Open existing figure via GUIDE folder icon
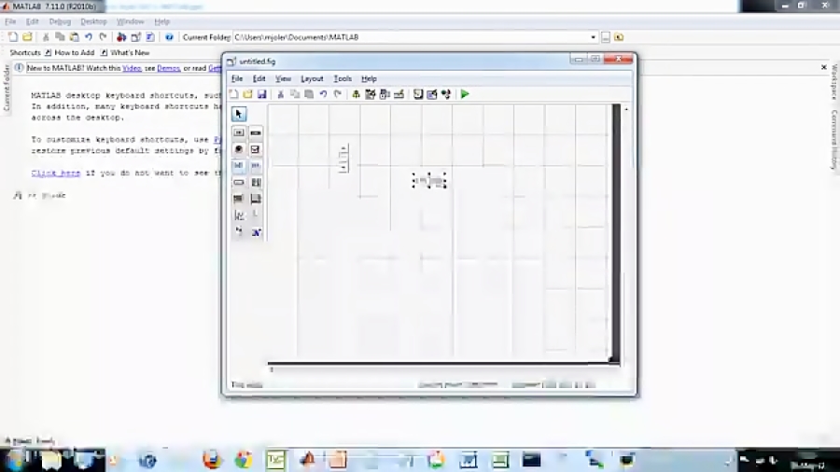 (x=247, y=94)
